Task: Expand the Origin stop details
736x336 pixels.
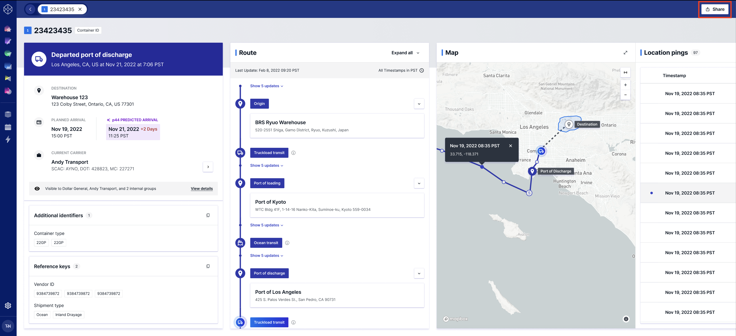Action: pos(419,104)
